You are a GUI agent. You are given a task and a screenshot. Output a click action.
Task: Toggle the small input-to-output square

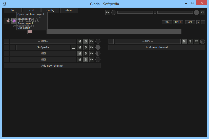click(x=155, y=12)
